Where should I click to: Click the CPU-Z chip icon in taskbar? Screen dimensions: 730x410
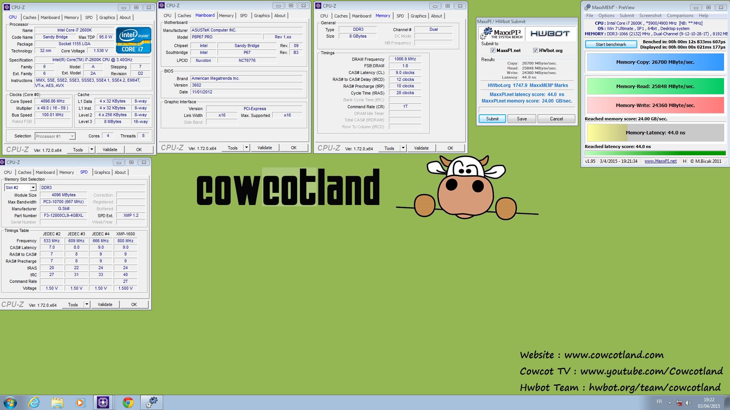coord(103,402)
